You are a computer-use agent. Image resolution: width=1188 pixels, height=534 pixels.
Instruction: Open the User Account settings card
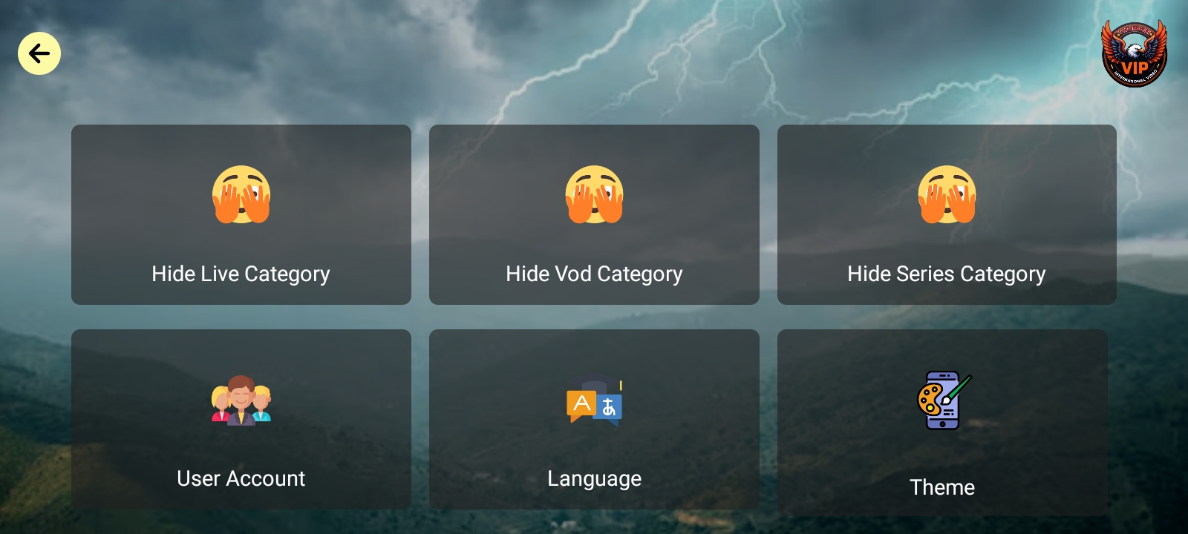241,419
